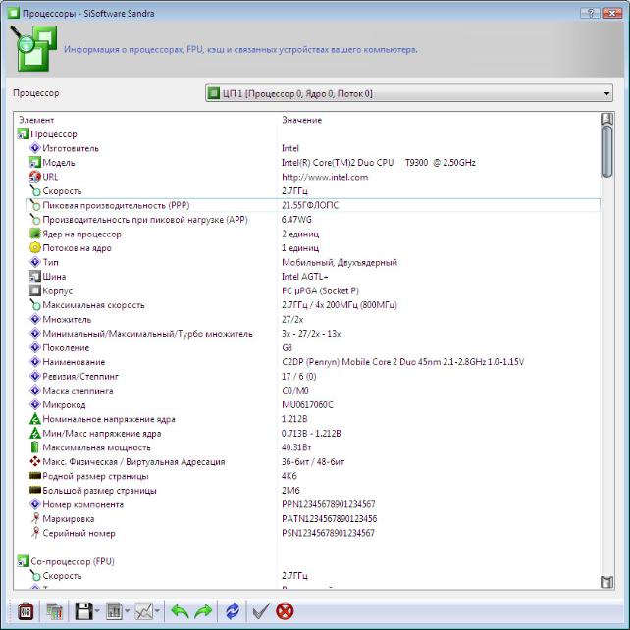Select the 'Ревизия/Степпинг' row label
Viewport: 630px width, 630px height.
click(x=80, y=377)
